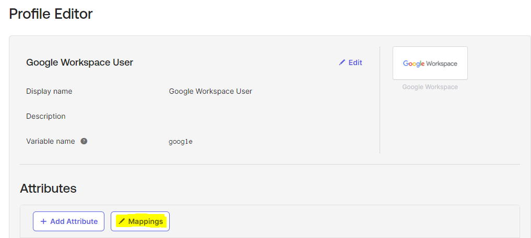
Task: Select the variable name value google
Action: tap(180, 142)
